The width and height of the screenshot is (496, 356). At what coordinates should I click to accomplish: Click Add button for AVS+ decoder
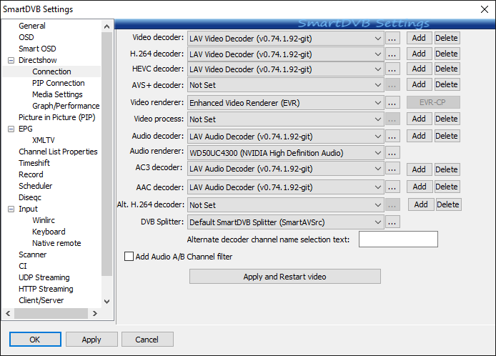coord(419,84)
